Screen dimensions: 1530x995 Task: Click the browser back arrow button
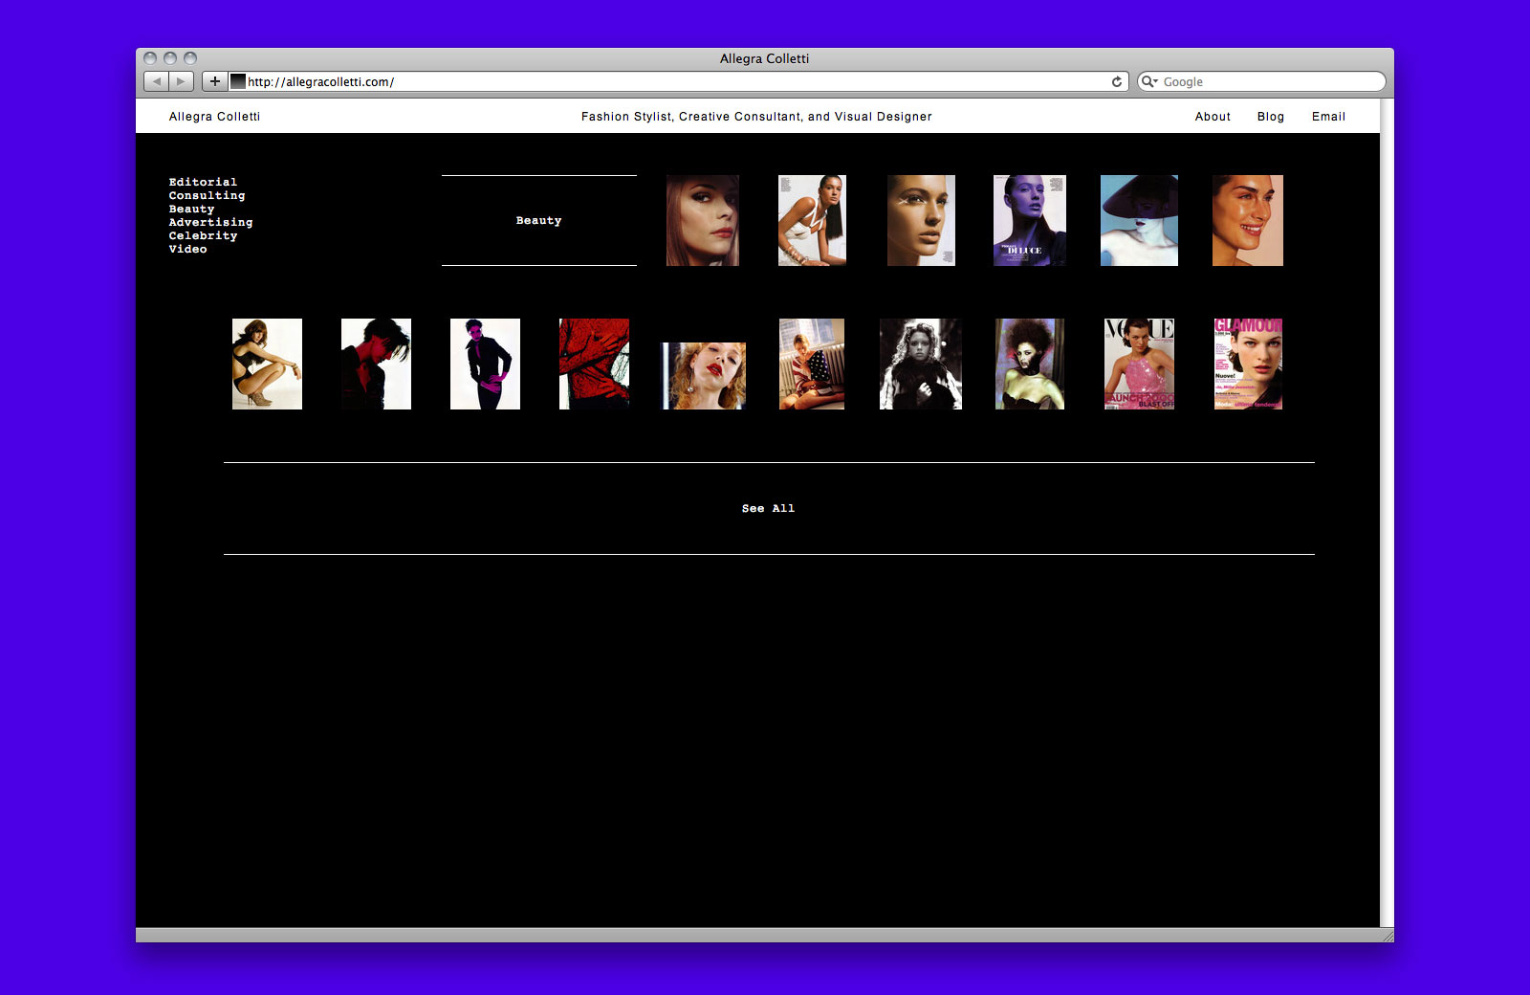point(157,82)
